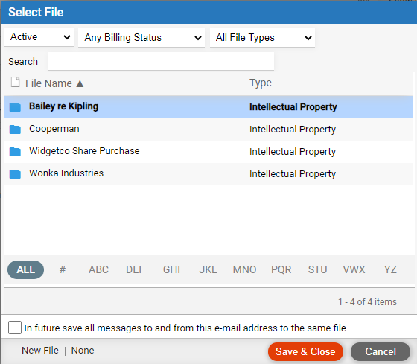Click the Cooperman folder icon

(x=15, y=130)
